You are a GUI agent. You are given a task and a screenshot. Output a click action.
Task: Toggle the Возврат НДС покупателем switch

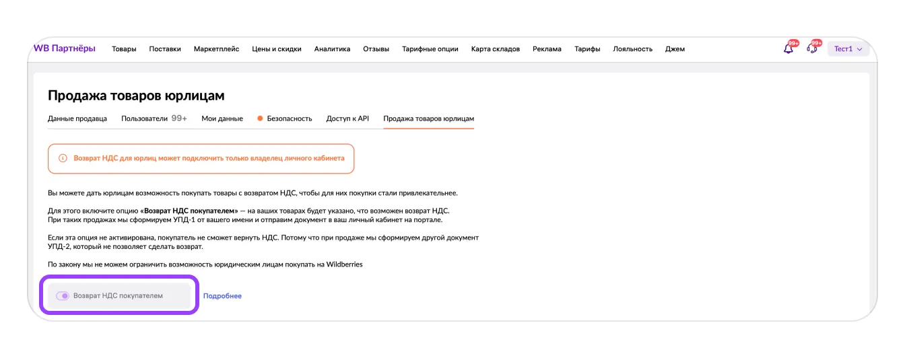[63, 295]
